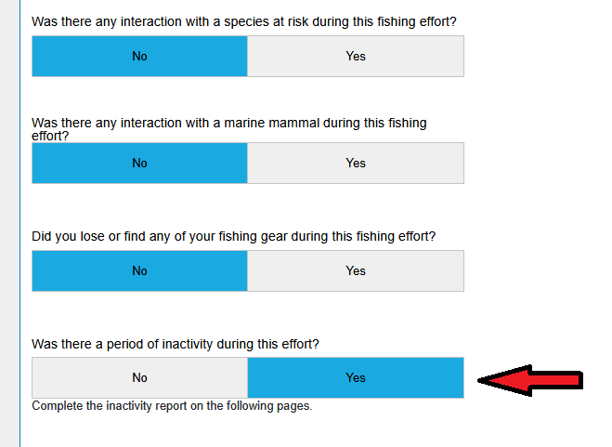Click the species at risk question text
Screen dimensions: 612x447
click(x=243, y=20)
